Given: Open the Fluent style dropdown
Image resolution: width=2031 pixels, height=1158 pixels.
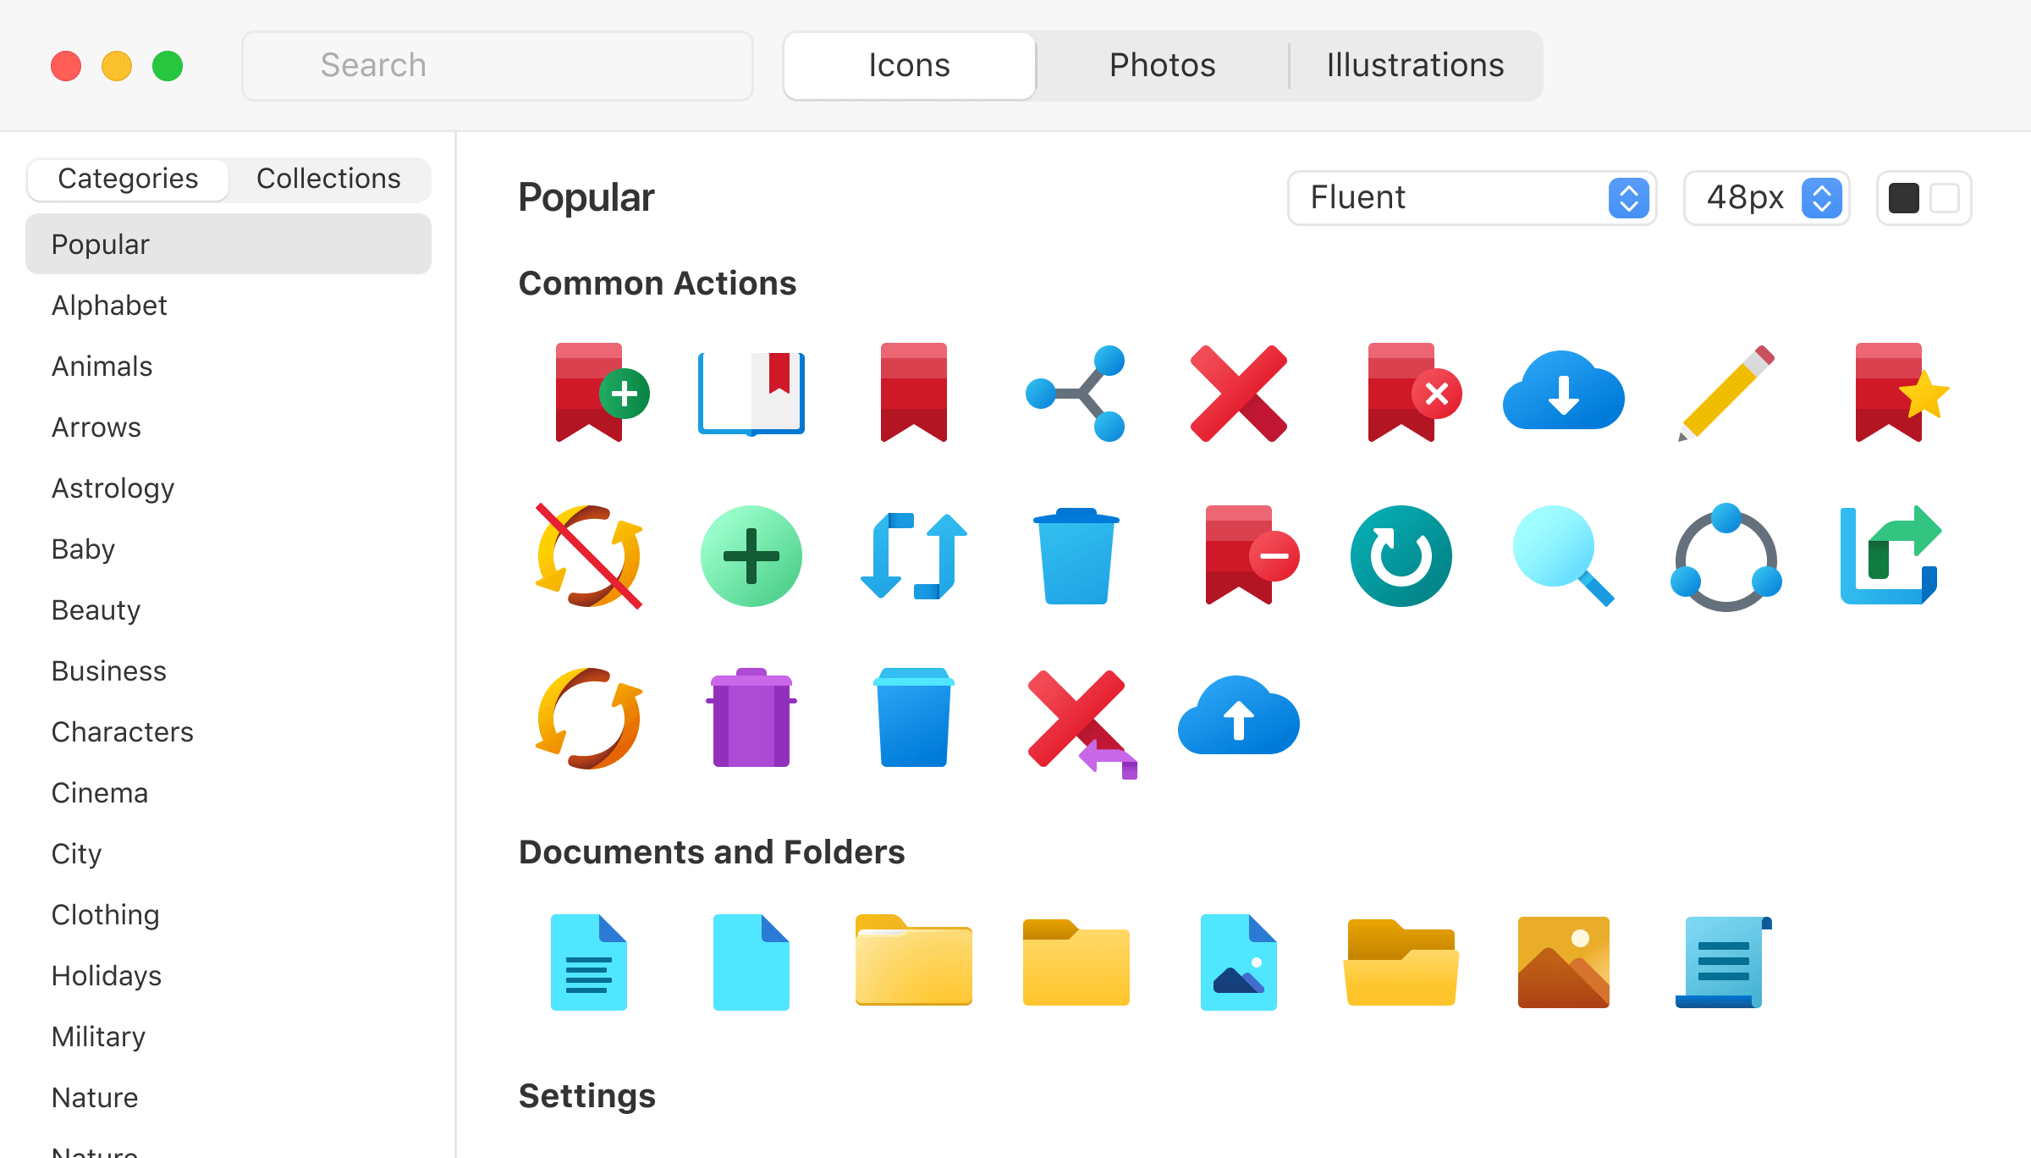Looking at the screenshot, I should [x=1472, y=197].
